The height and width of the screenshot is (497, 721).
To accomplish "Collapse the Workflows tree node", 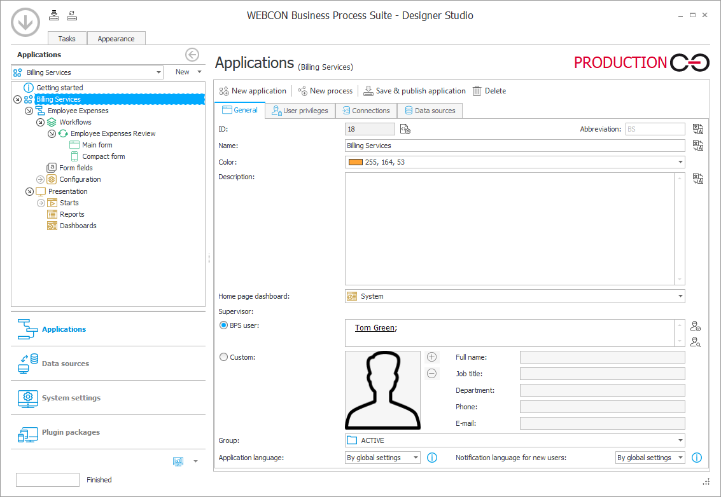I will point(41,122).
